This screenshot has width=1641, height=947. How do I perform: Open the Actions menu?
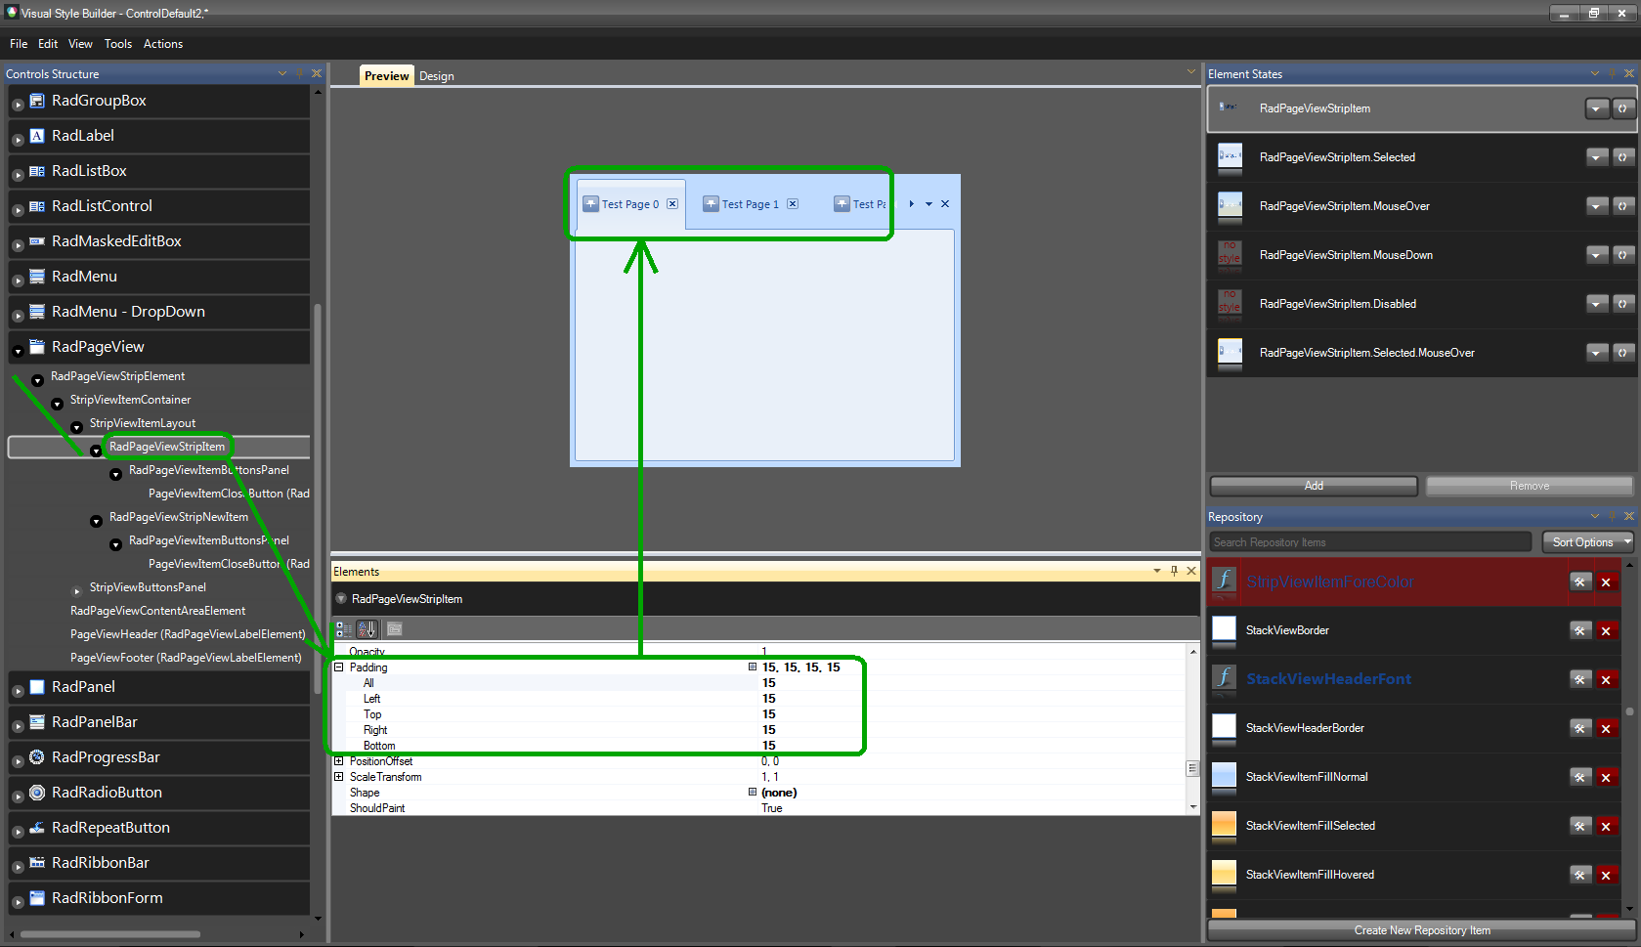163,44
